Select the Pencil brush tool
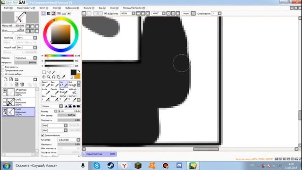Viewport: 302px width, 170px height. [46, 84]
